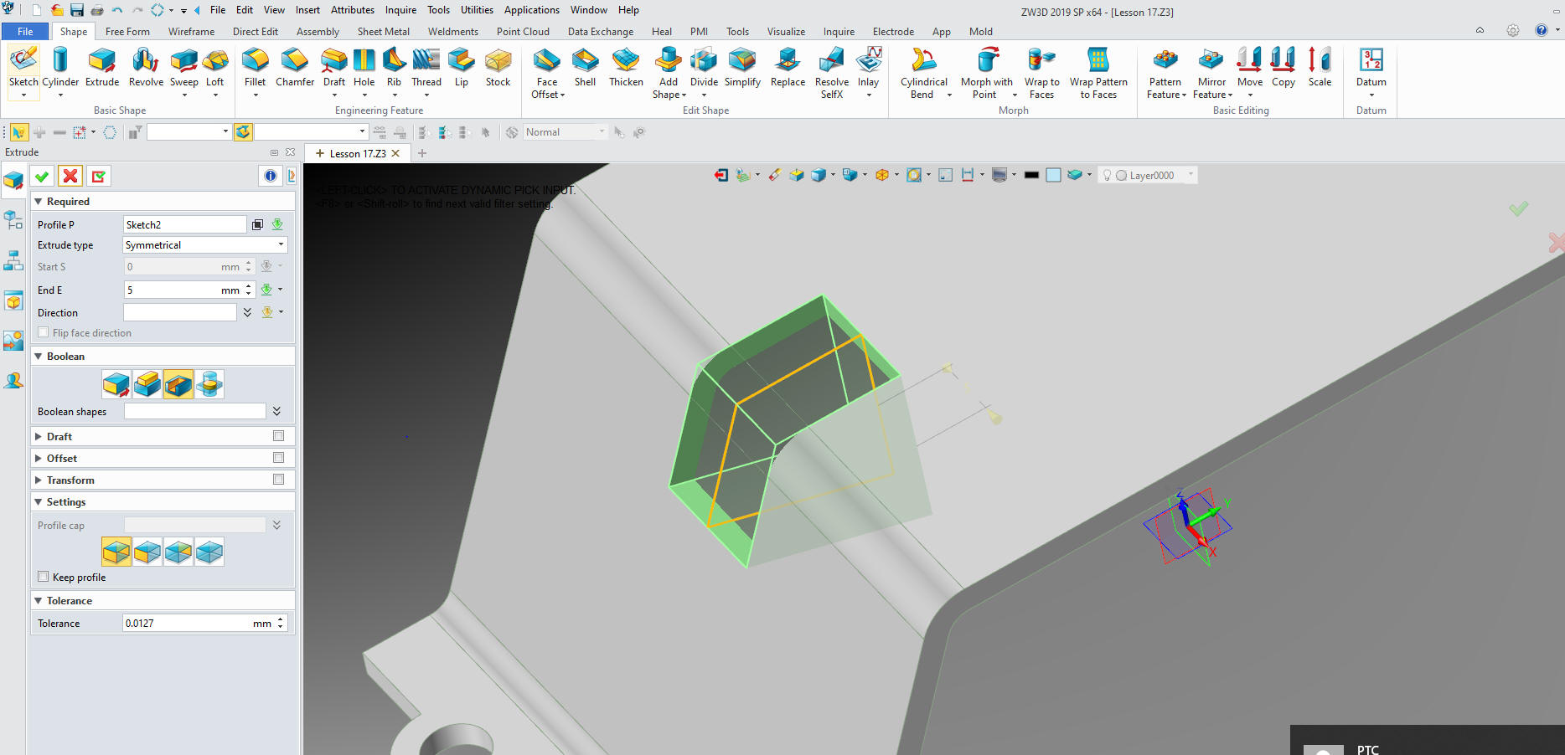The image size is (1565, 755).
Task: Click the Profile P Sketch2 field
Action: [x=184, y=224]
